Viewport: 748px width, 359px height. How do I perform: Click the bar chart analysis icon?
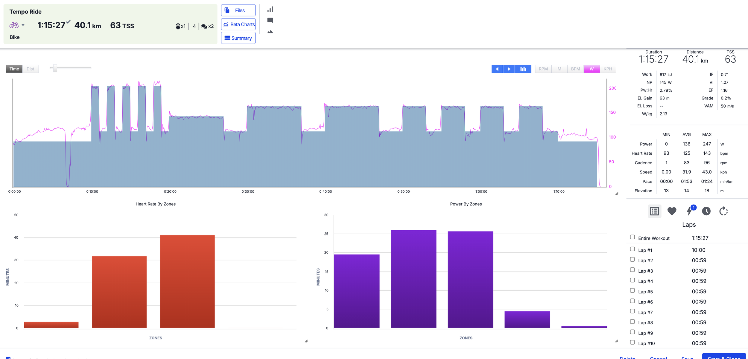(x=270, y=10)
